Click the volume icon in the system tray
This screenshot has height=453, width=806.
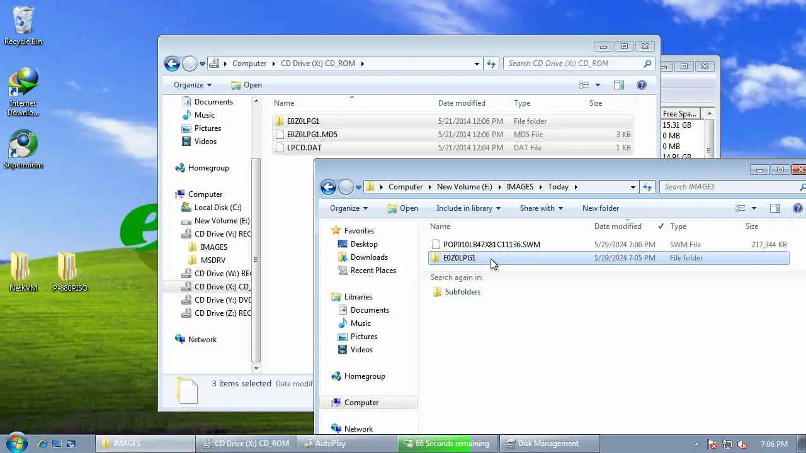coord(743,444)
